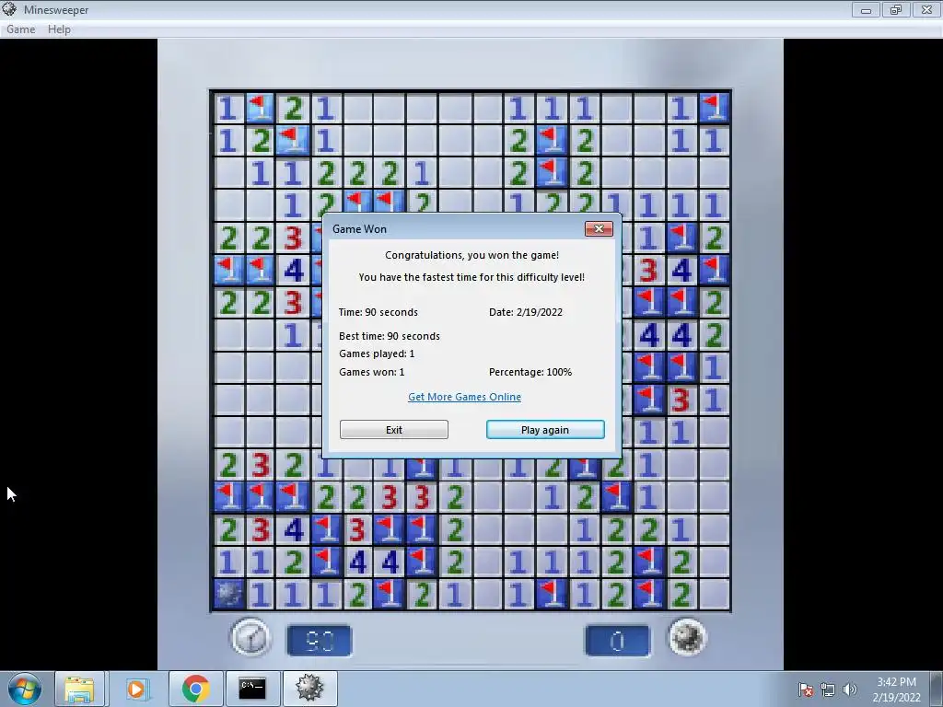Image resolution: width=943 pixels, height=707 pixels.
Task: Click the Exit button in dialog
Action: (x=394, y=429)
